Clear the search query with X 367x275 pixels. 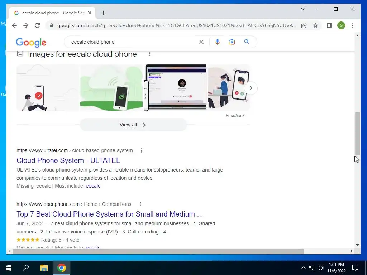[201, 42]
